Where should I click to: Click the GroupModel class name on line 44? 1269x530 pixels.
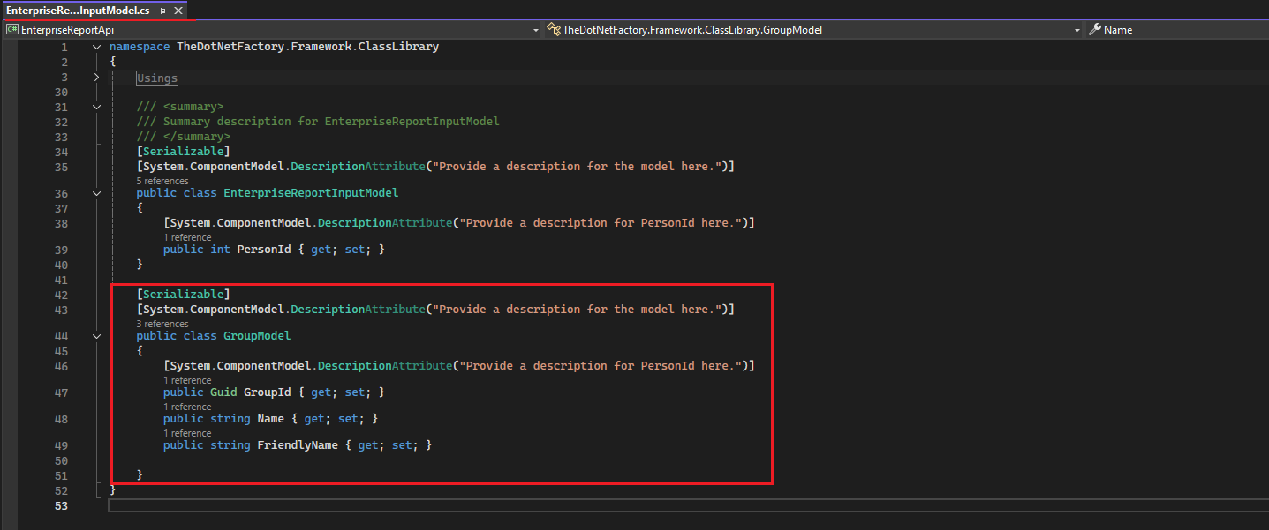(x=257, y=336)
